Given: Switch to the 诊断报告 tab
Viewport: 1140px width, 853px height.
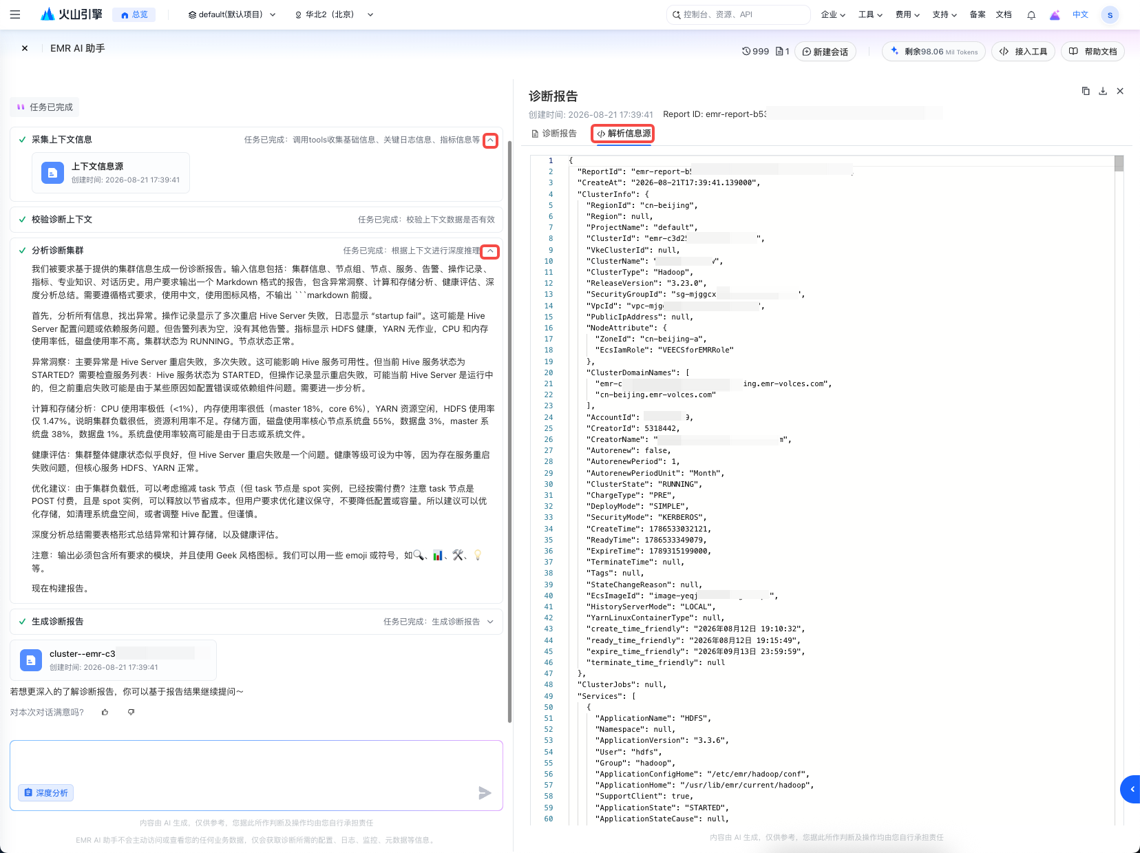Looking at the screenshot, I should [554, 134].
